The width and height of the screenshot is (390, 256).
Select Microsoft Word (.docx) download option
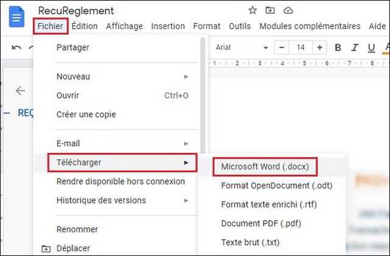pyautogui.click(x=265, y=166)
